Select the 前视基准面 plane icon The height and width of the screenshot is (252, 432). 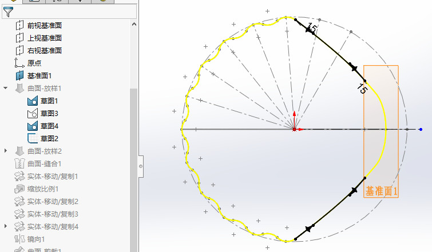19,25
